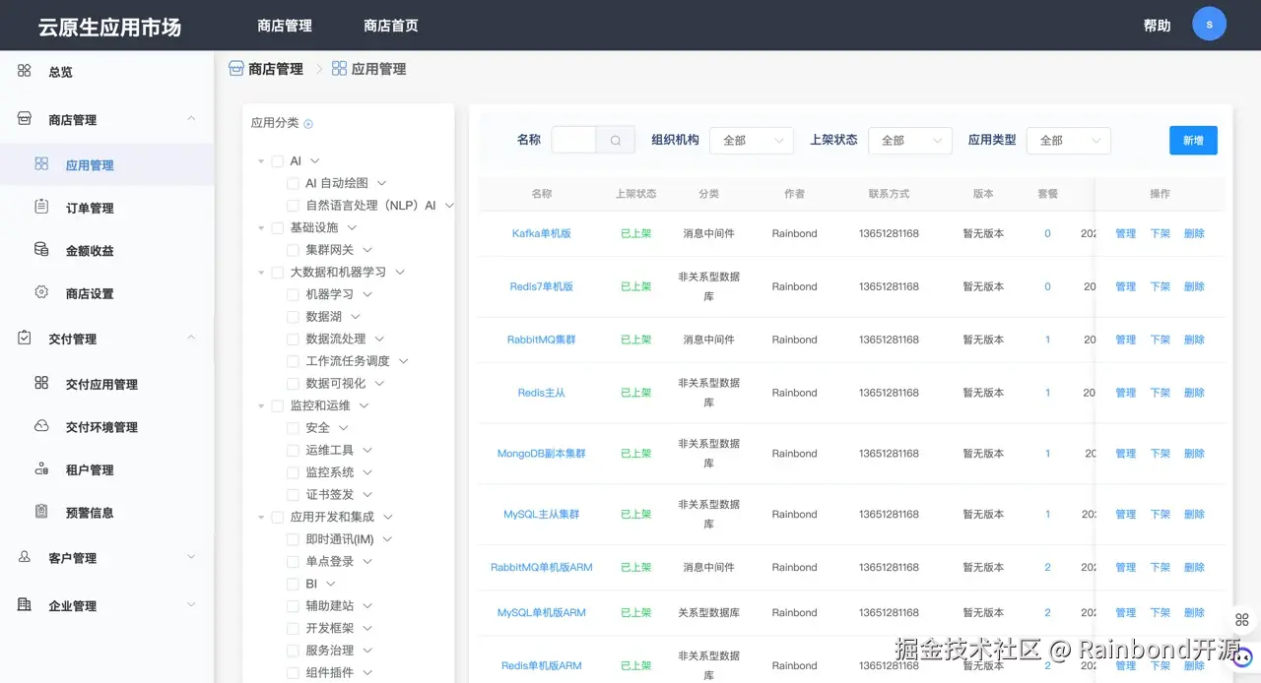Click 商店设置 gear icon
Viewport: 1261px width, 683px height.
click(41, 292)
